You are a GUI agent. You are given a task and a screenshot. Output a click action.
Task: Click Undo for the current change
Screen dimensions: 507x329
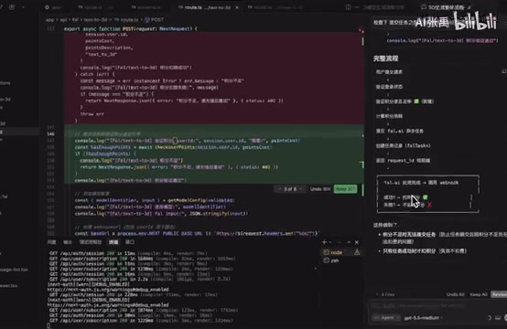tap(320, 189)
